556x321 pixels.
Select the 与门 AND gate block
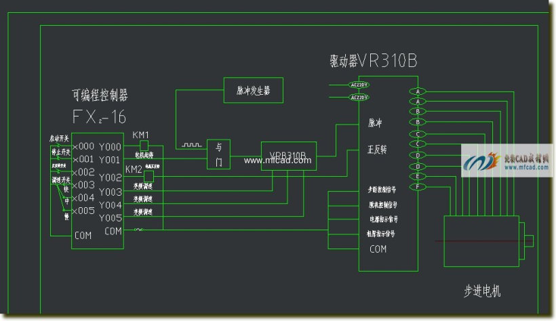218,154
